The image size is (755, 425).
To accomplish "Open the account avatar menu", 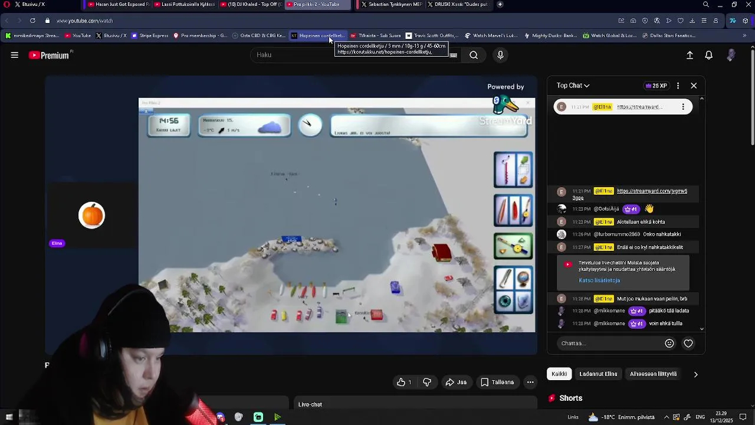I will (x=731, y=55).
